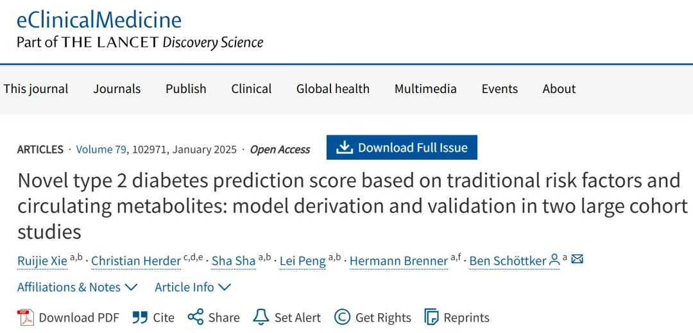Open the Global health menu
Viewport: 693px width, 333px height.
333,89
